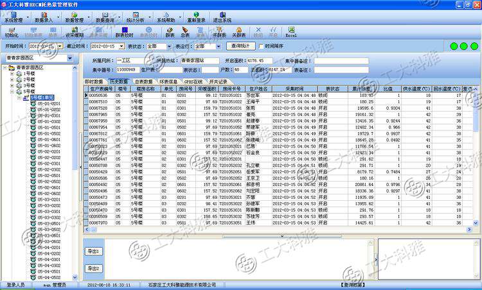Click the 住户表编号 column header
The width and height of the screenshot is (482, 290).
pos(101,89)
